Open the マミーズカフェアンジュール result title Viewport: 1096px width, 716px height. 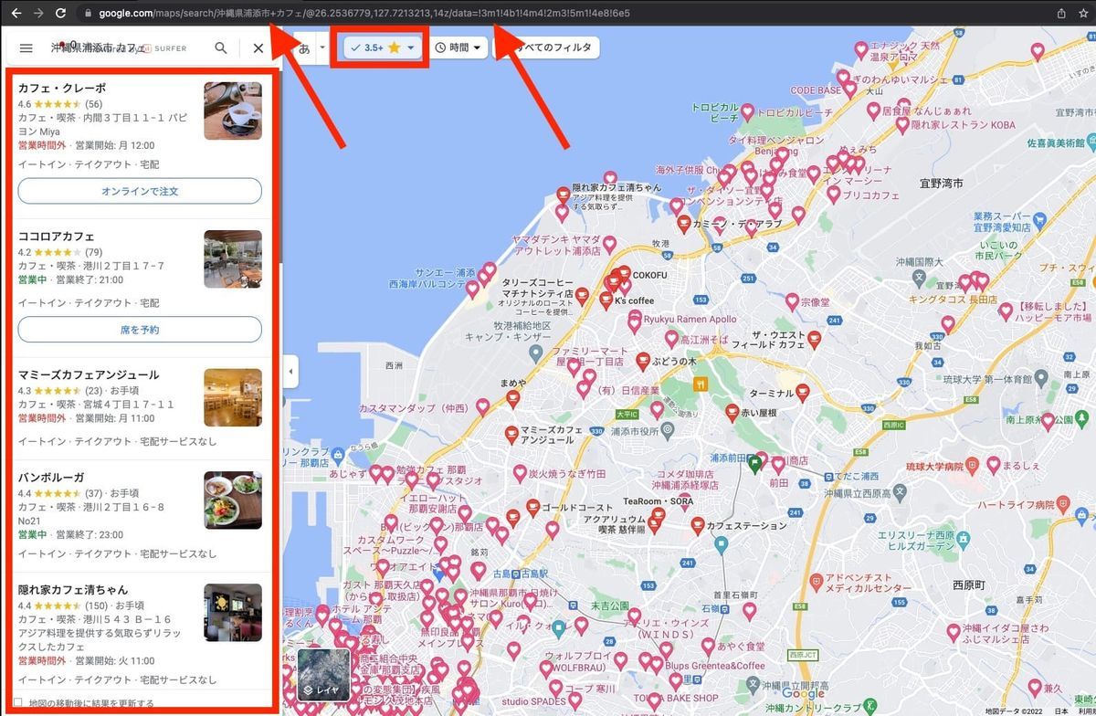click(89, 374)
